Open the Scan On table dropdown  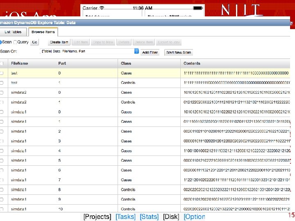(89, 51)
